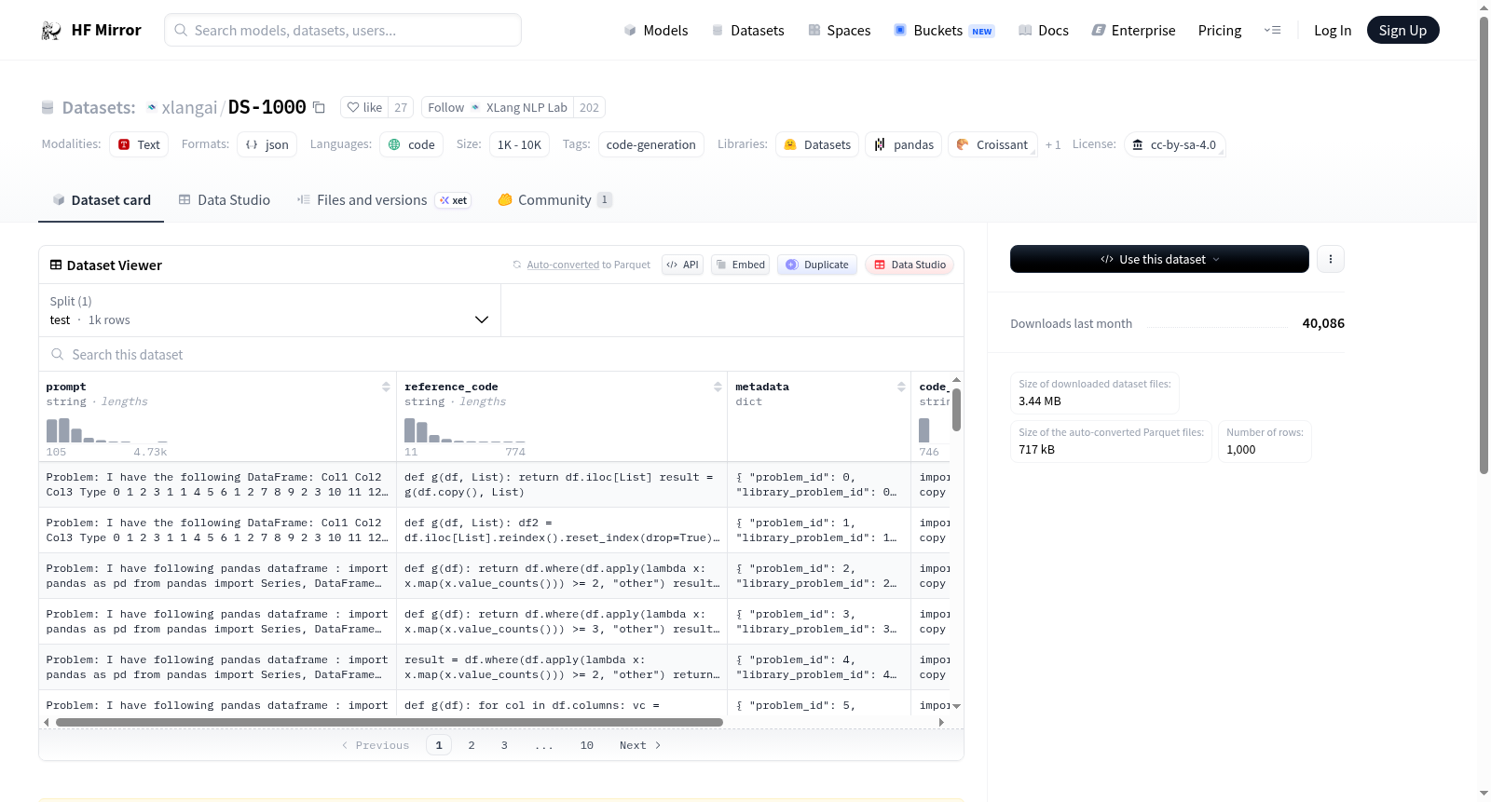The image size is (1491, 802).
Task: Switch to the Files and versions tab
Action: tap(371, 200)
